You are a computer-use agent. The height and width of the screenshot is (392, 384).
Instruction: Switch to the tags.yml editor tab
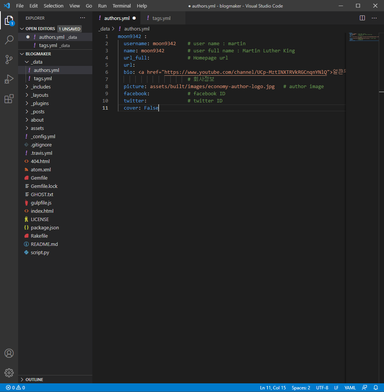click(163, 18)
